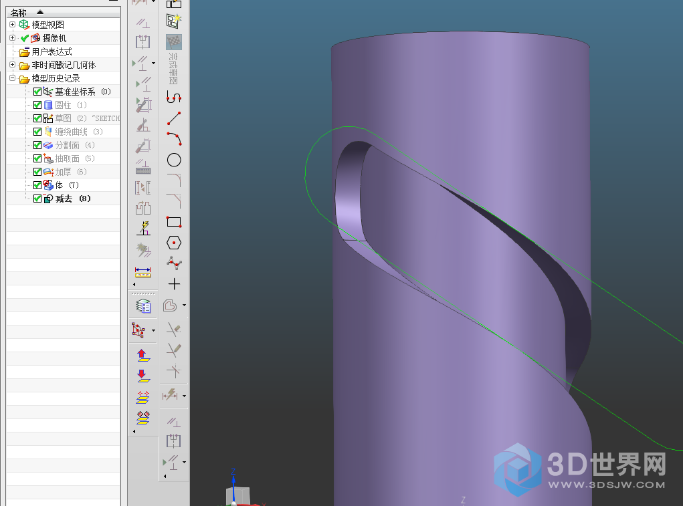Open the Offset Curve dropdown arrow
683x506 pixels.
[184, 305]
